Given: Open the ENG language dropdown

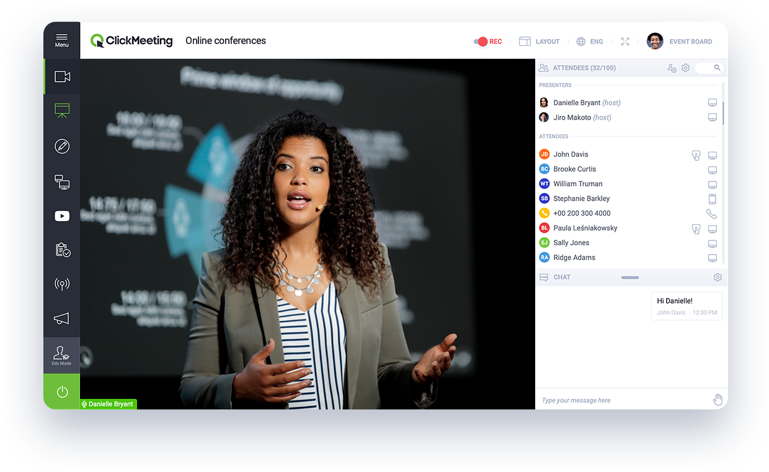Looking at the screenshot, I should (589, 41).
